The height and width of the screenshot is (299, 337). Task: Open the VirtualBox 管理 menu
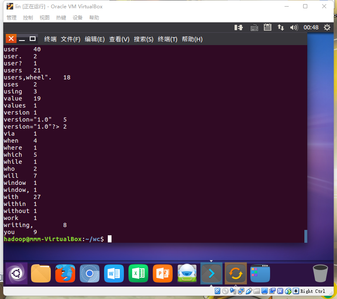point(12,18)
